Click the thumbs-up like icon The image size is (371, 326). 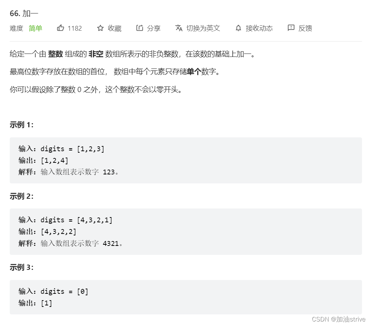(61, 28)
